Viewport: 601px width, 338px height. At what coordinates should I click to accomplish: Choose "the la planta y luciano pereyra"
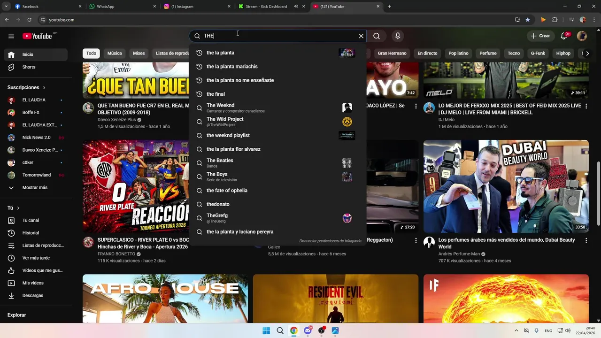click(x=277, y=232)
